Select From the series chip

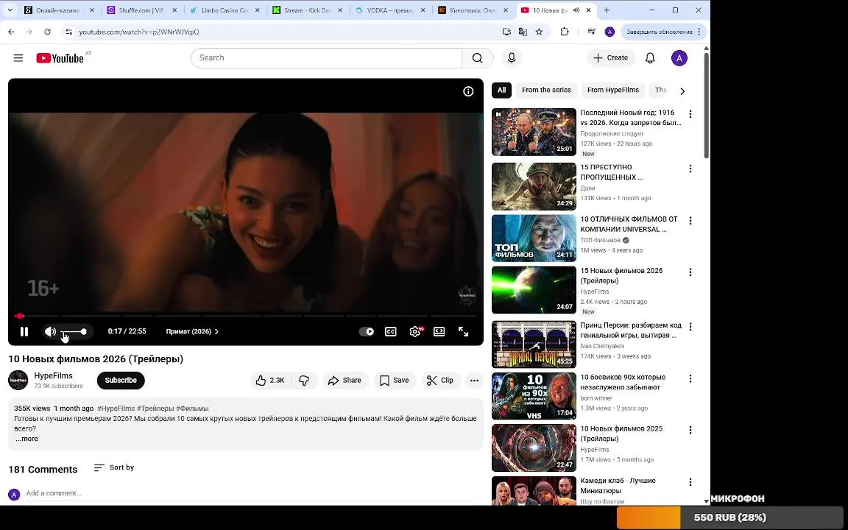[x=546, y=91]
